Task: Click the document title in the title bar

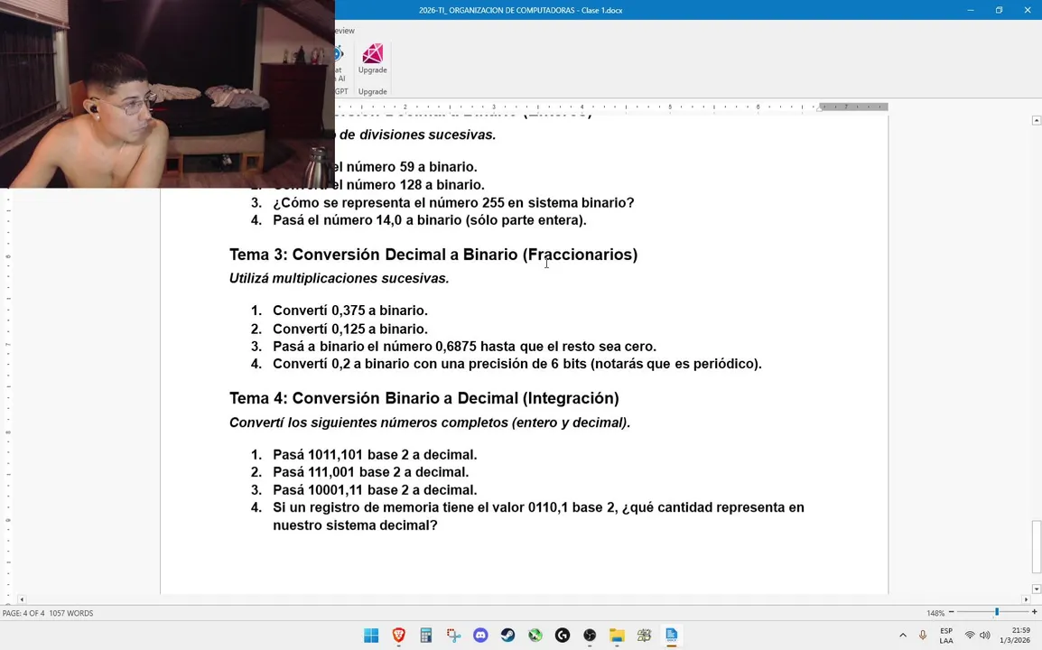Action: (x=520, y=10)
